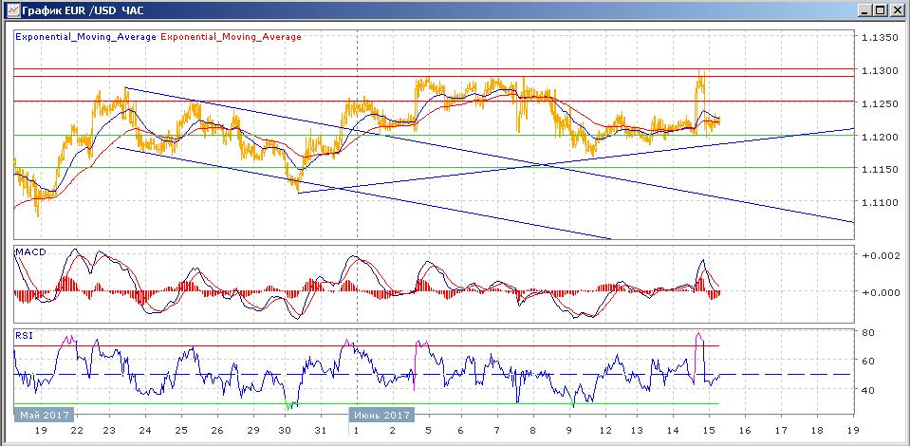Click the RSI indicator panel label

click(x=23, y=335)
